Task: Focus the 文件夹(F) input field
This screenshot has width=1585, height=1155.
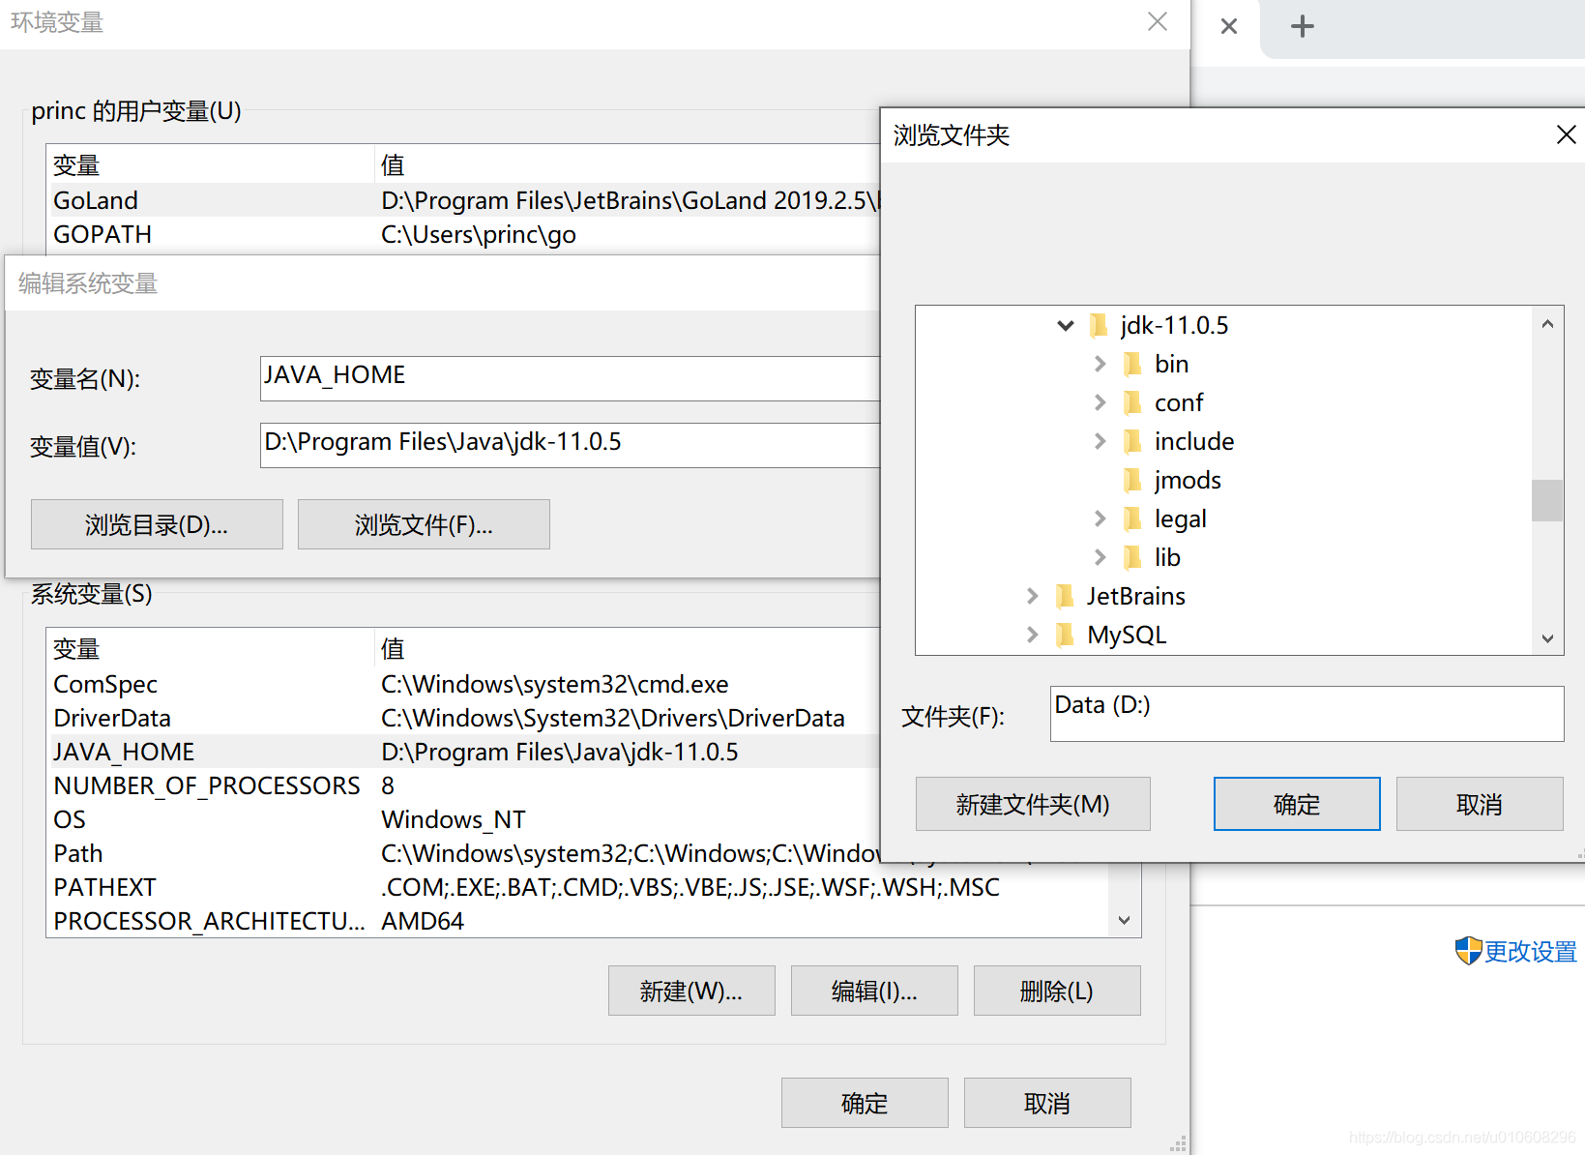Action: point(1306,714)
